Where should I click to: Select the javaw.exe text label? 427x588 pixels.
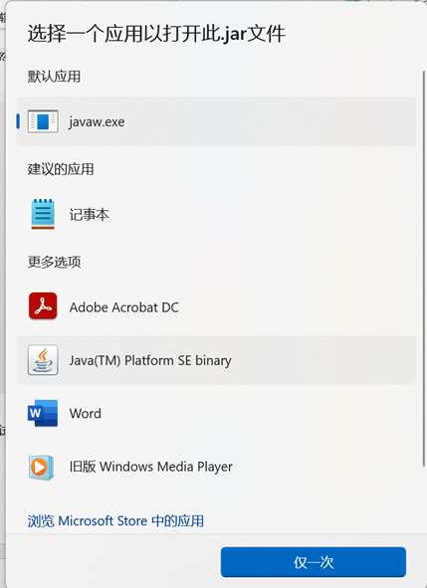click(x=97, y=121)
